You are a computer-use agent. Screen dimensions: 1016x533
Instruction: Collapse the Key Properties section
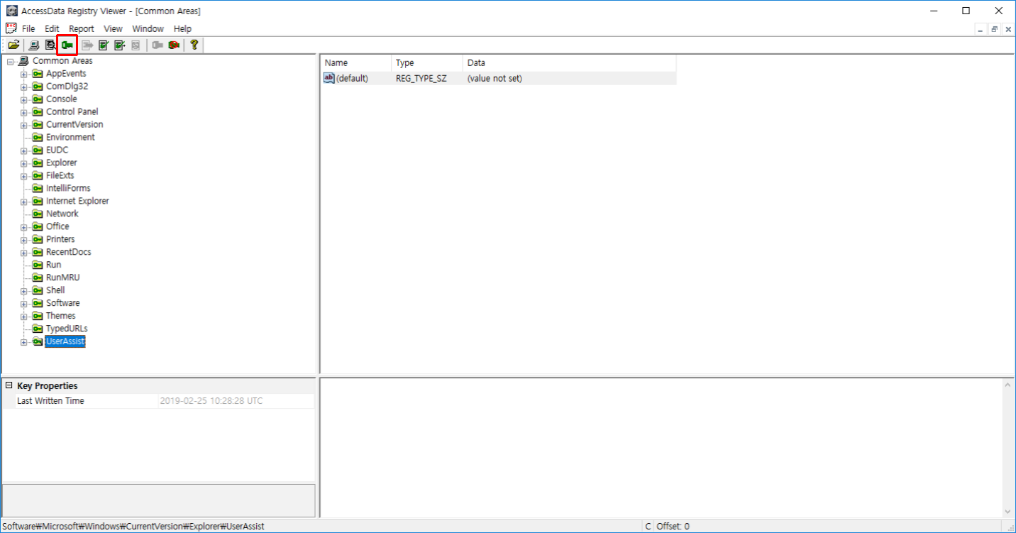pos(9,385)
